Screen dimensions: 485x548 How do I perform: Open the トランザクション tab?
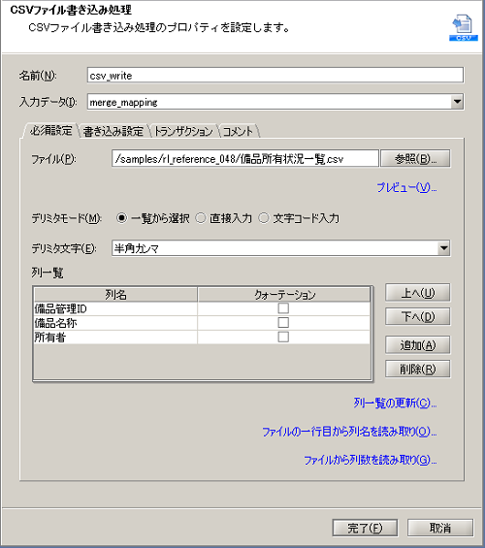tap(183, 131)
